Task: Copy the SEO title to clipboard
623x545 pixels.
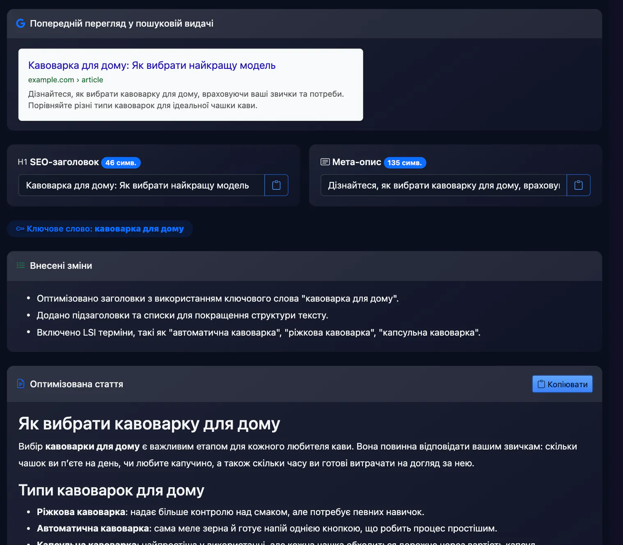Action: (x=276, y=185)
